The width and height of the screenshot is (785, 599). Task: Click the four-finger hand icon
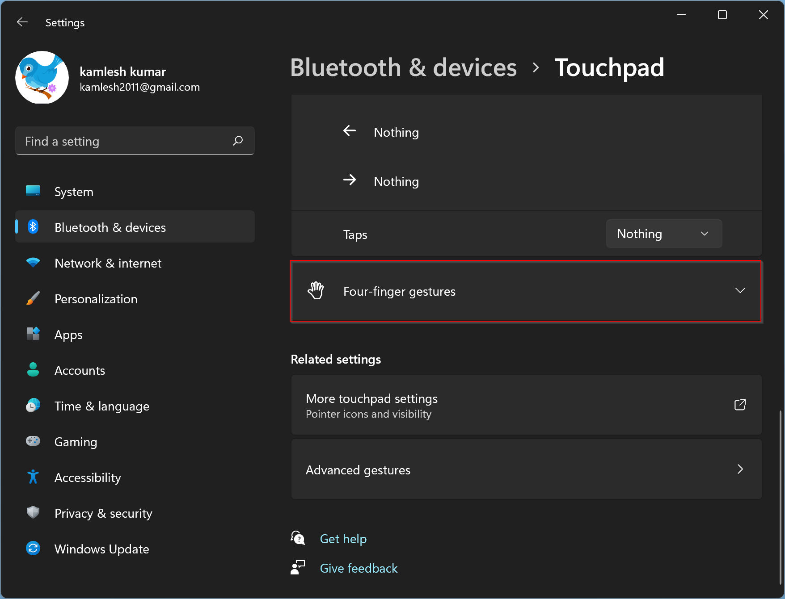pyautogui.click(x=316, y=290)
